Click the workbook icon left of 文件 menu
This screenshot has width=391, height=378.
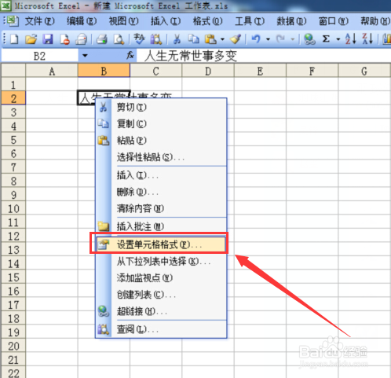click(x=13, y=21)
